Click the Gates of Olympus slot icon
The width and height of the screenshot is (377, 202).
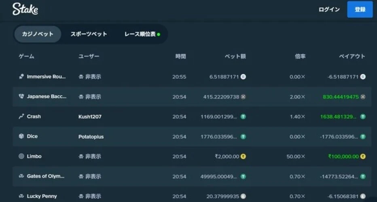point(21,176)
